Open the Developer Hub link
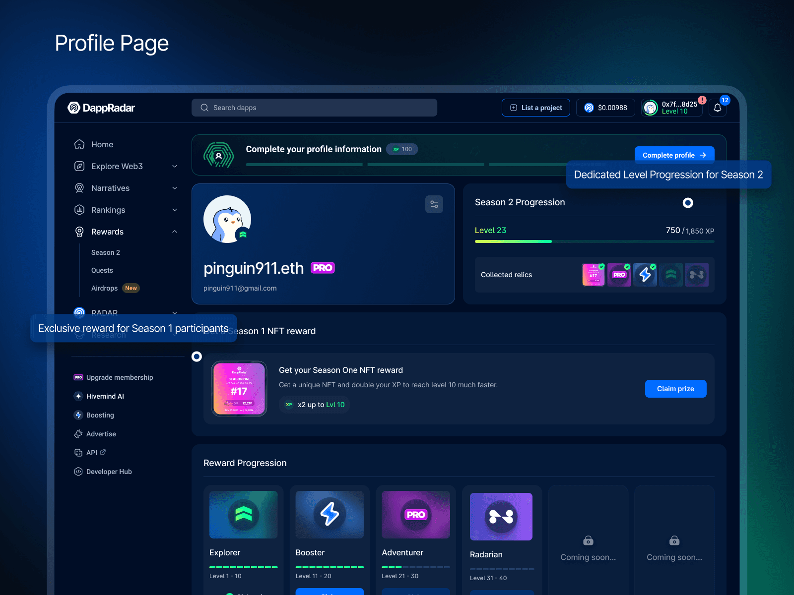The width and height of the screenshot is (794, 595). (109, 472)
